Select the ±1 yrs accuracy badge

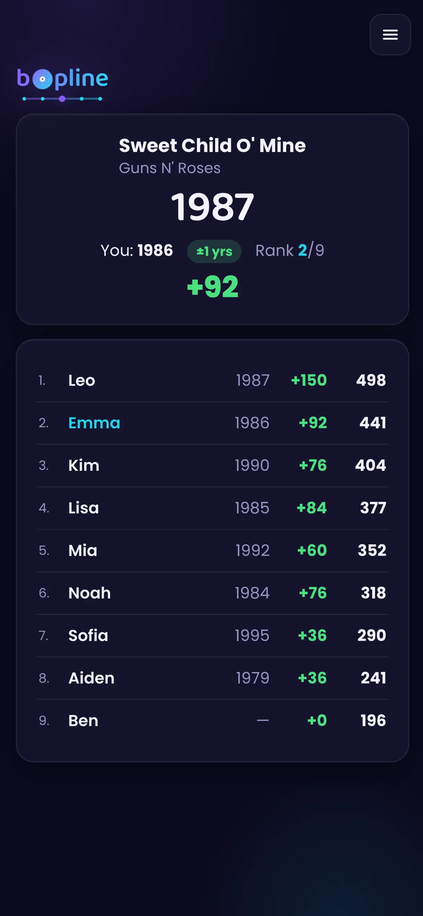[x=214, y=251]
